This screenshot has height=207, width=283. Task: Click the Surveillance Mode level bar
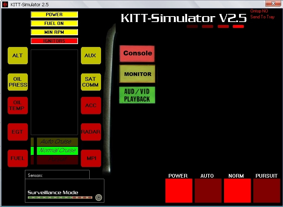[60, 197]
